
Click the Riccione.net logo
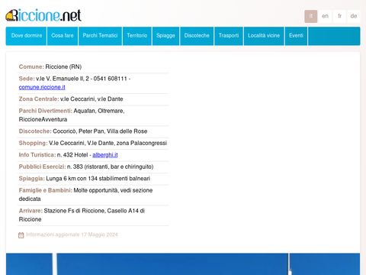[x=43, y=15]
